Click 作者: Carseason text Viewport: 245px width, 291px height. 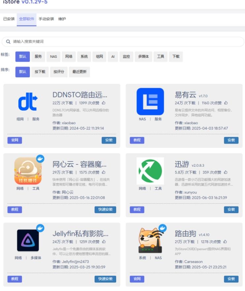tap(189, 262)
